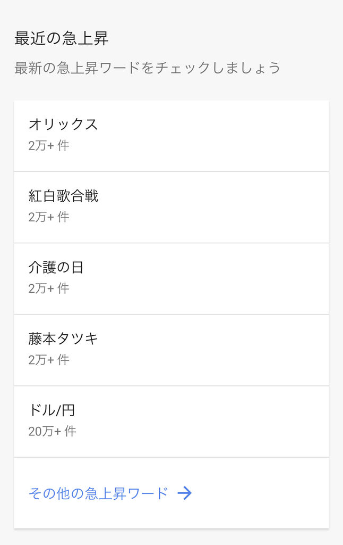
Task: Click the 20万+ 件 search count
Action: [52, 431]
